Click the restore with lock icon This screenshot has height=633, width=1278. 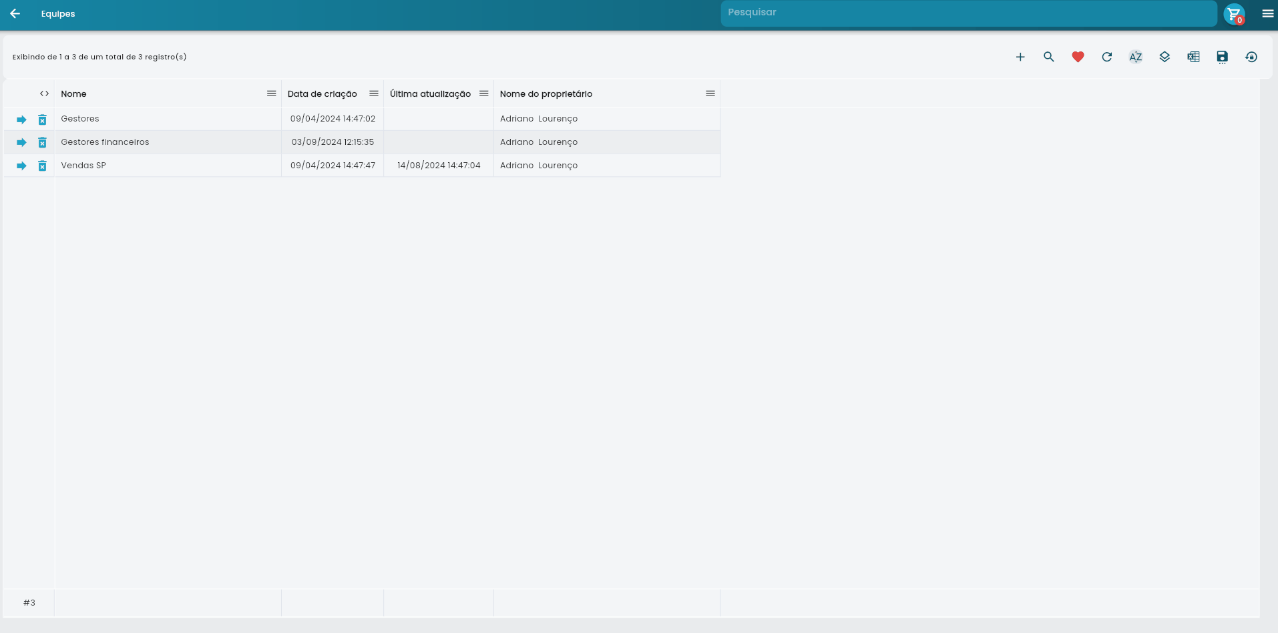point(1251,57)
